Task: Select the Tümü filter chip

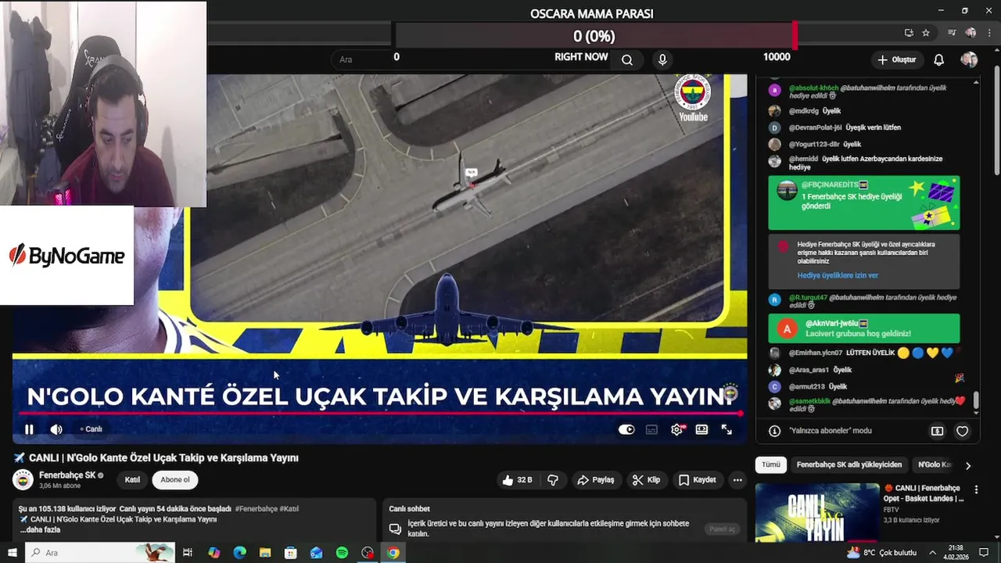Action: [771, 464]
